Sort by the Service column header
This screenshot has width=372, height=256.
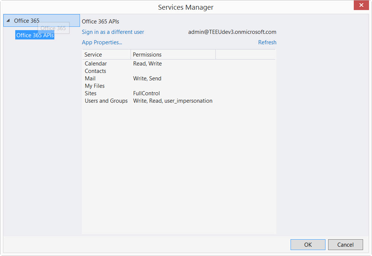click(106, 55)
